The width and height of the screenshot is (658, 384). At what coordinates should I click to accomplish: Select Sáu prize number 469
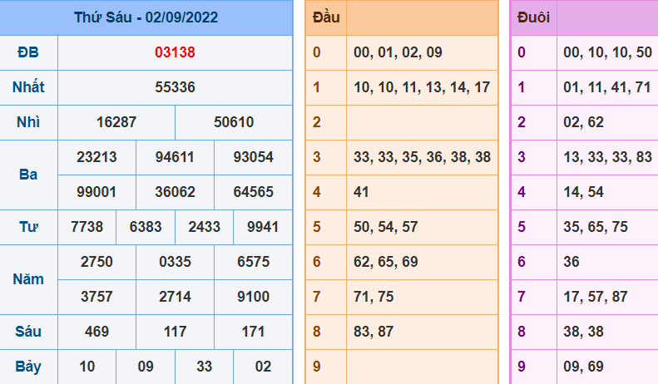click(x=96, y=332)
